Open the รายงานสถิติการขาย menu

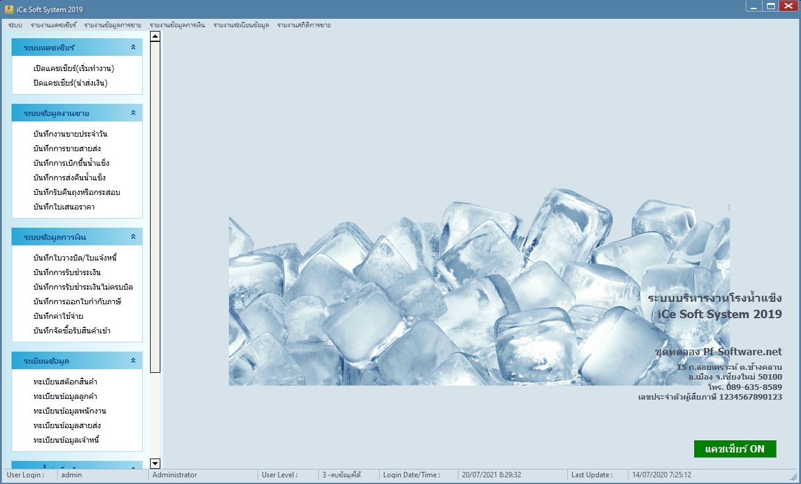(304, 26)
